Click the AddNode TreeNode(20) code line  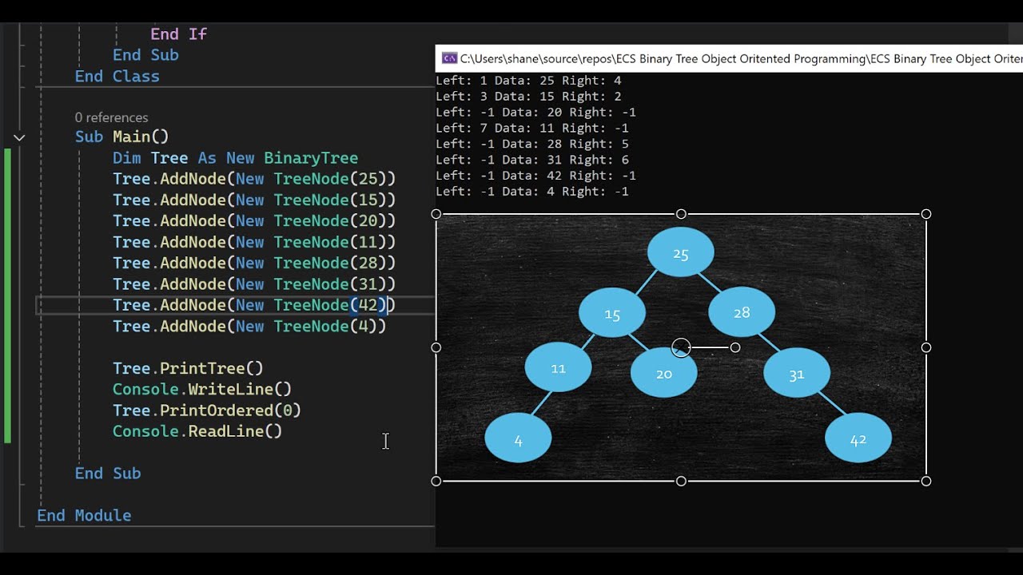(x=254, y=220)
